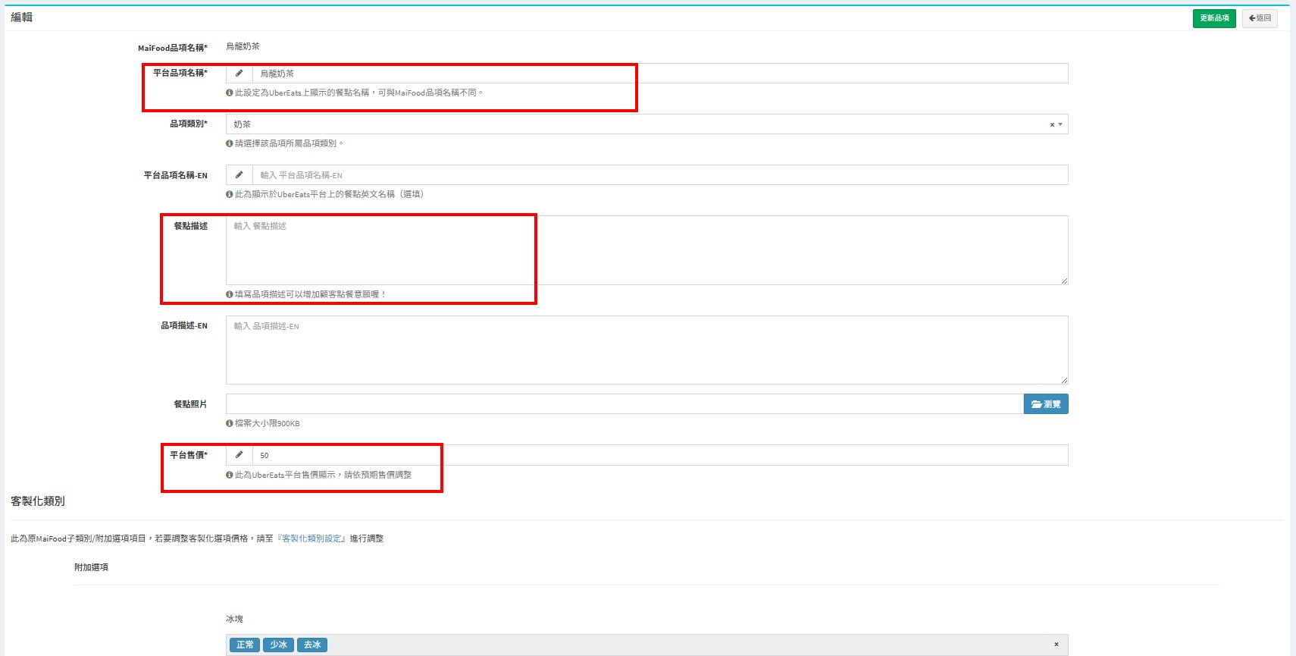
Task: Click the 平台售價 input showing 50
Action: coord(659,455)
